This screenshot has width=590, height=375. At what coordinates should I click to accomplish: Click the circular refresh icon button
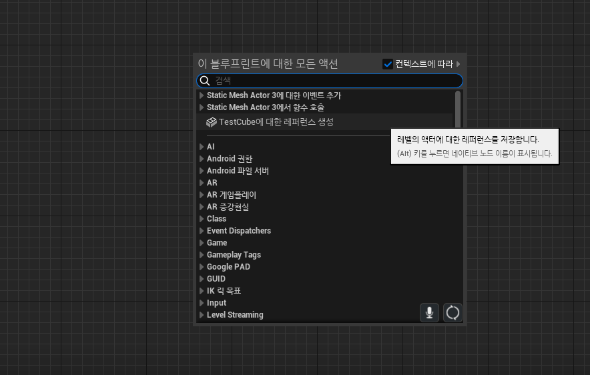(453, 312)
